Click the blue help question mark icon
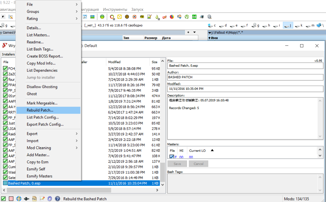326x202 pixels. pyautogui.click(x=58, y=199)
